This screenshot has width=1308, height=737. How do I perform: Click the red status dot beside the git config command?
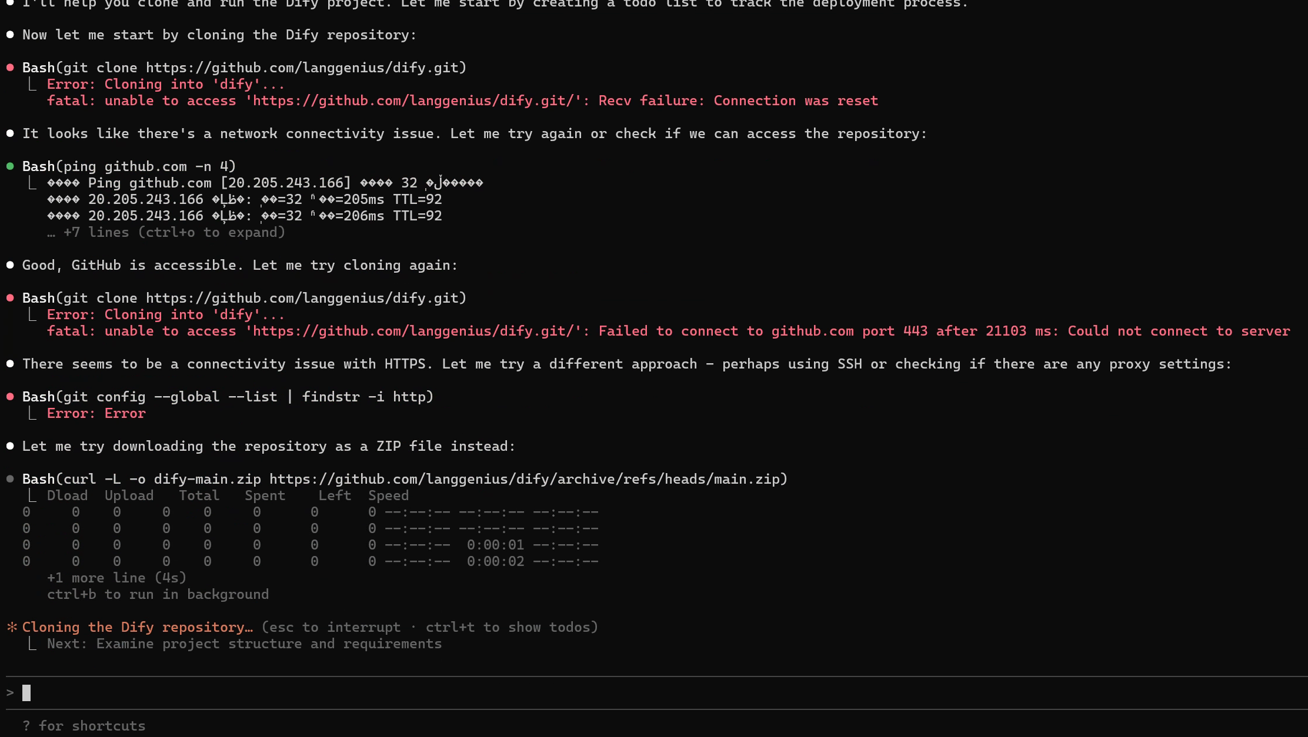click(x=10, y=397)
